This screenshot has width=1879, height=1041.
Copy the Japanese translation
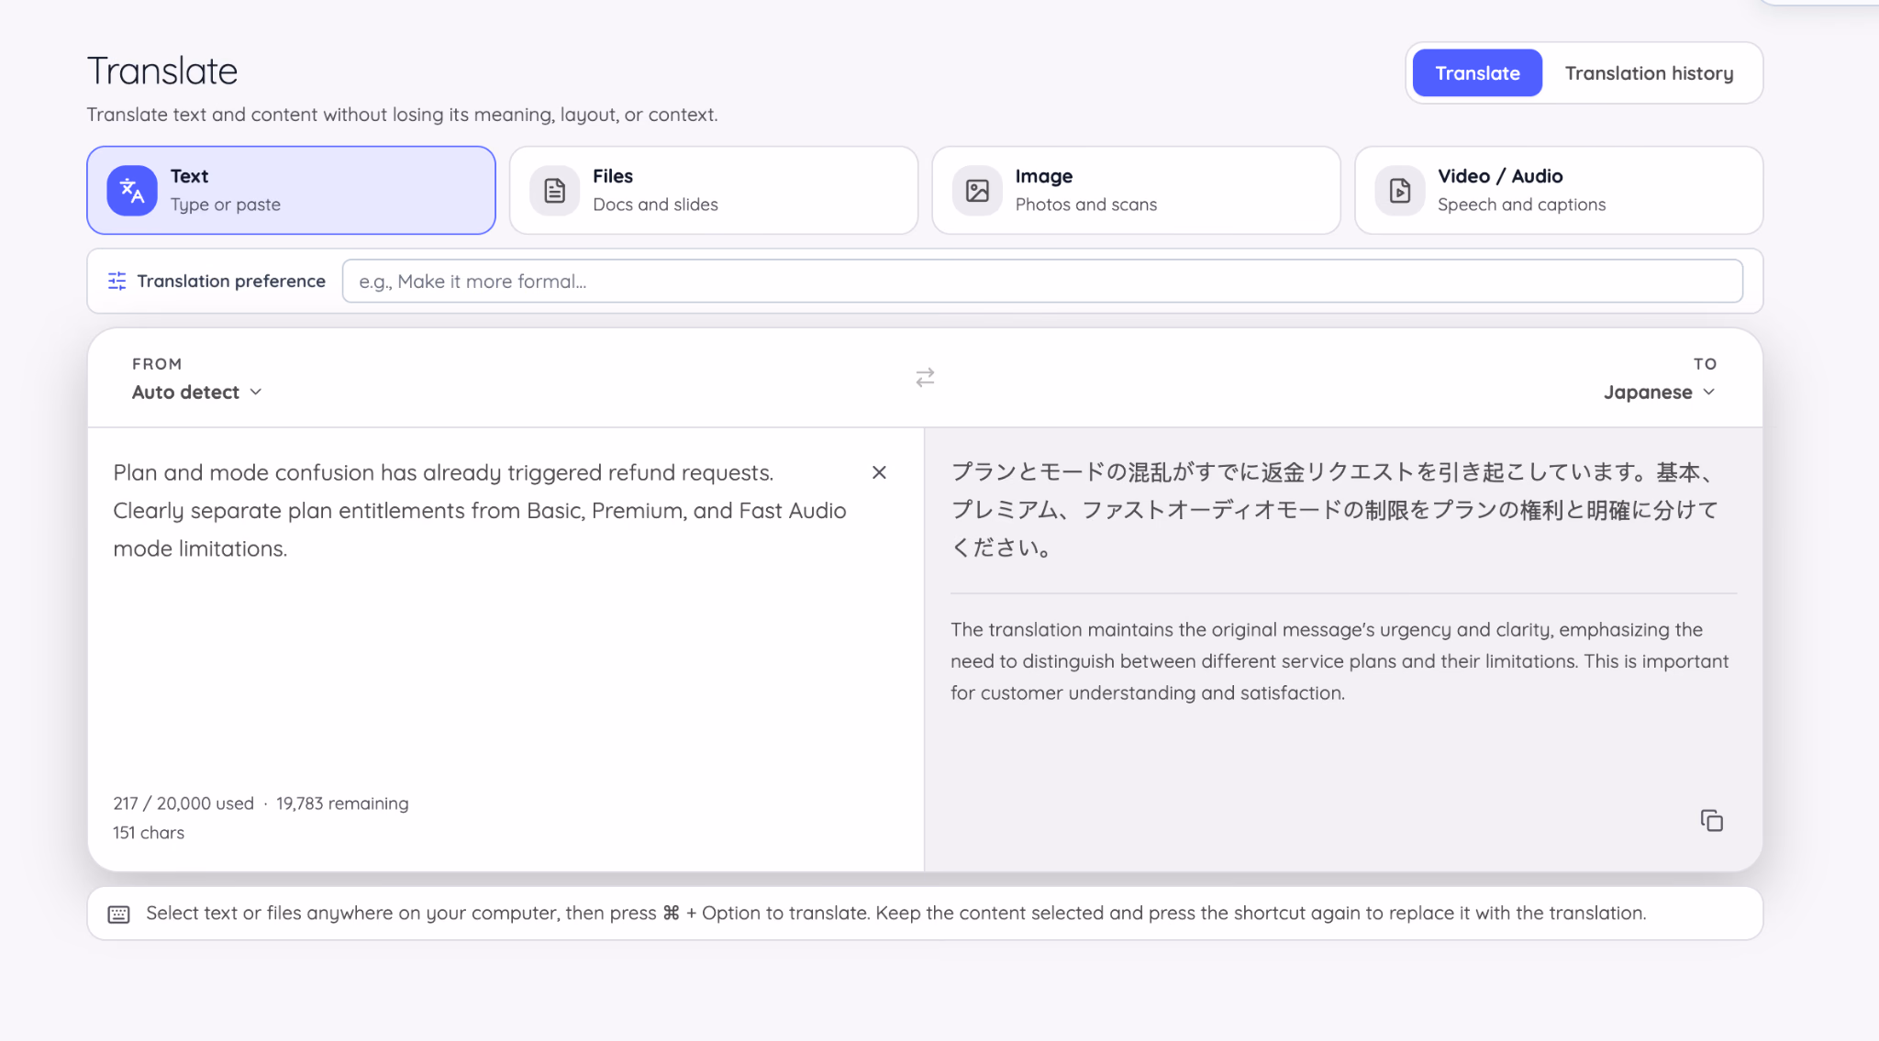pos(1711,820)
